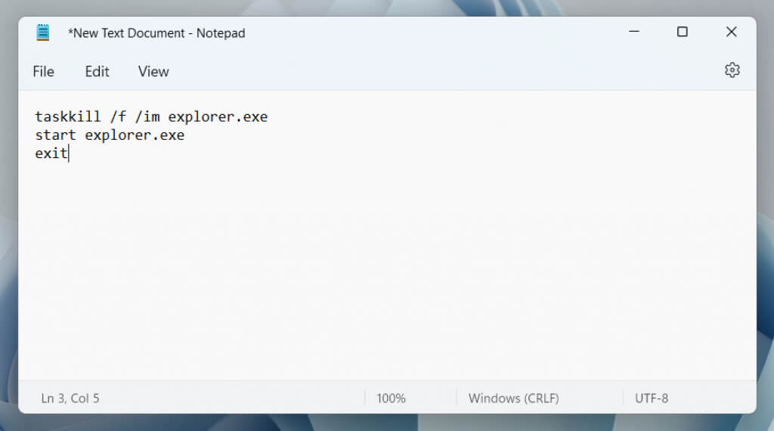Screen dimensions: 774x431
Task: Click the 100% zoom level in status bar
Action: tap(391, 398)
